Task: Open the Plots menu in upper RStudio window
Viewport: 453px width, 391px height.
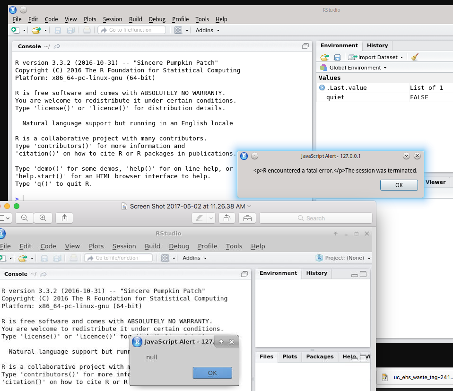Action: click(x=90, y=19)
